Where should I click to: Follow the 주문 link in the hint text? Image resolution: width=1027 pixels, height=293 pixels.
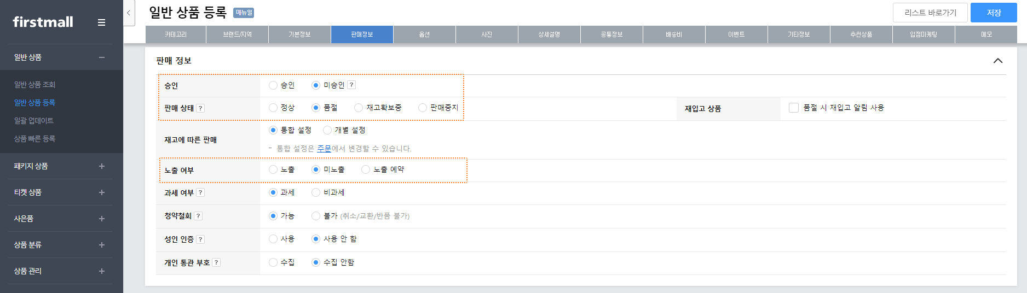[324, 149]
